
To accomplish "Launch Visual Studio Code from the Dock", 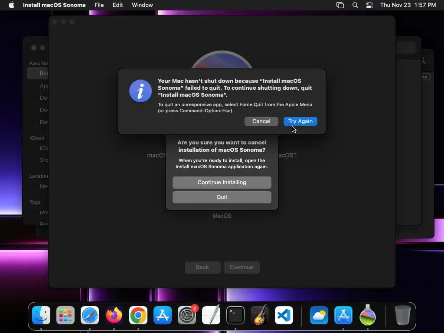I will pyautogui.click(x=284, y=315).
